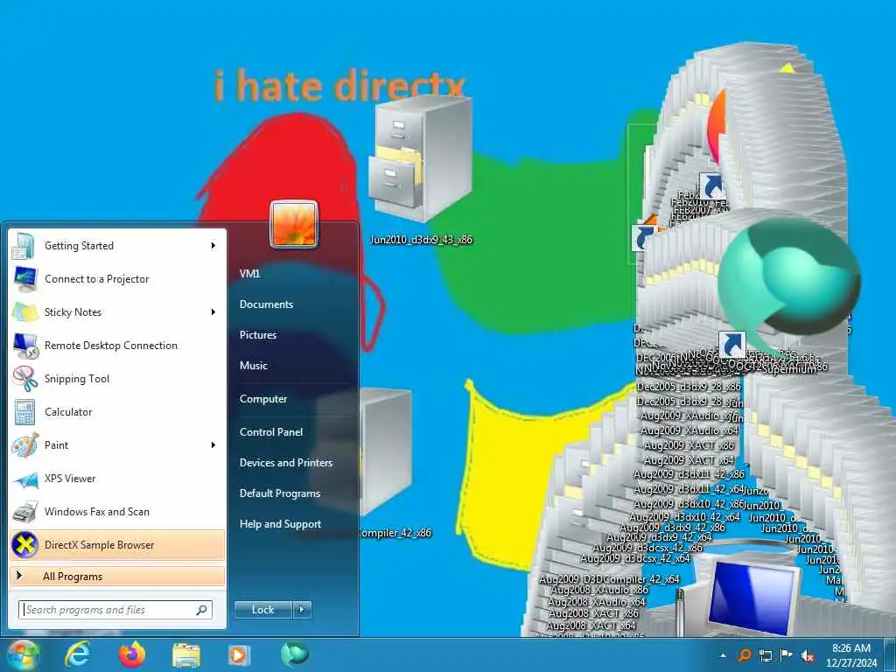The image size is (896, 672).
Task: Launch Firefox from taskbar
Action: (131, 654)
